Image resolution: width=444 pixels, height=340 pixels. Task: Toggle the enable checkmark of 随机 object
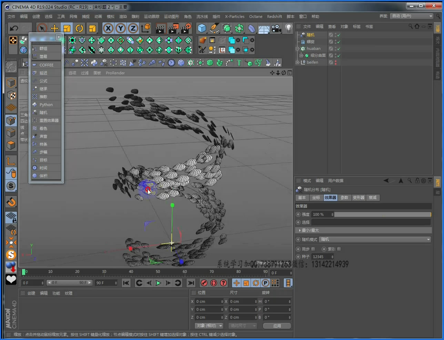click(339, 35)
